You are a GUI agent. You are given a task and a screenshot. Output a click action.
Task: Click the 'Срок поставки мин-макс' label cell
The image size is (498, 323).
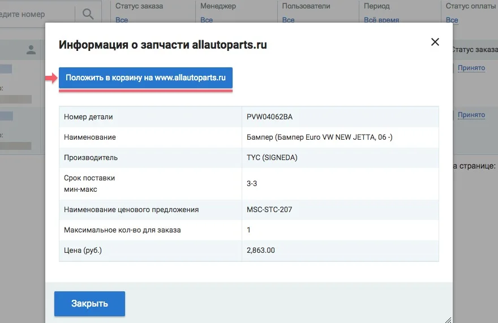click(150, 184)
